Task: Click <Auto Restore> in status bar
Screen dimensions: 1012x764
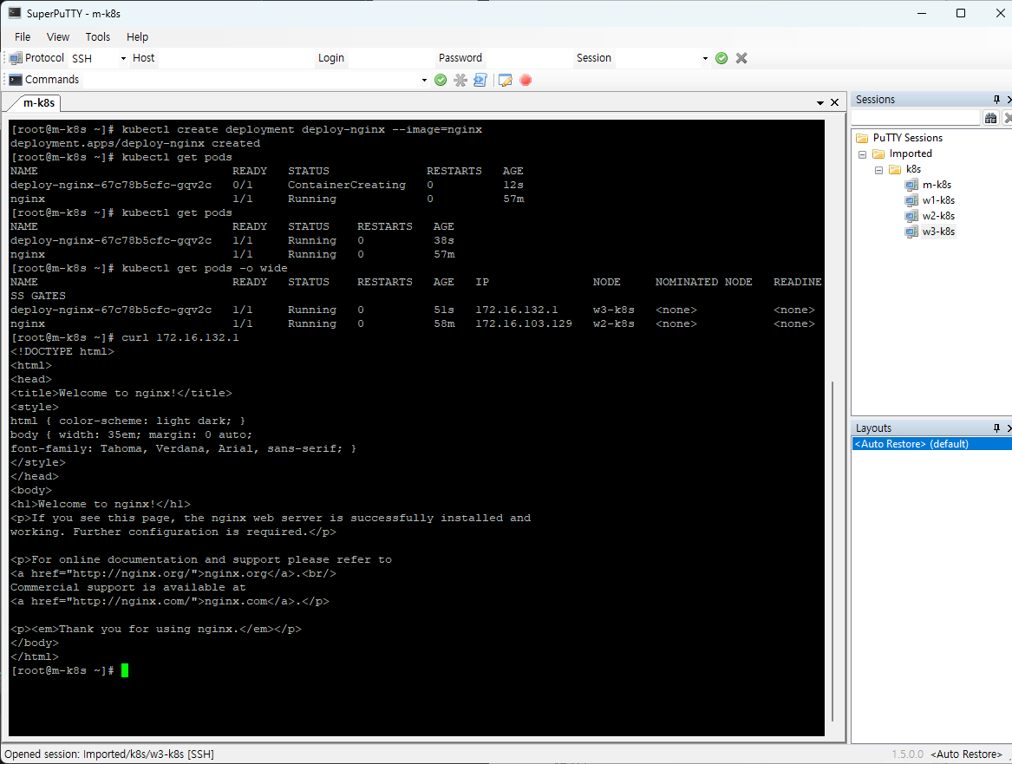Action: point(966,754)
